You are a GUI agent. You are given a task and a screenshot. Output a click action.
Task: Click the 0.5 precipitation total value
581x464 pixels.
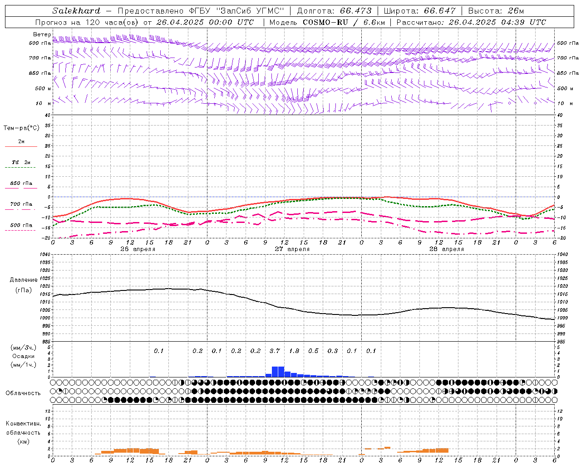click(313, 351)
